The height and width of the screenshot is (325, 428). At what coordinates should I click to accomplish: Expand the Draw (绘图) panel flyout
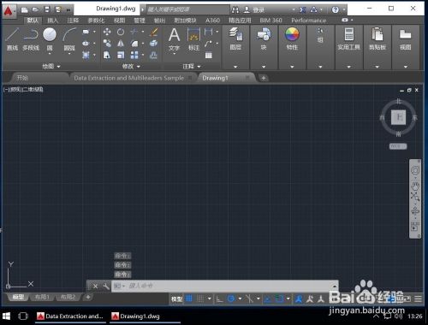tap(51, 66)
